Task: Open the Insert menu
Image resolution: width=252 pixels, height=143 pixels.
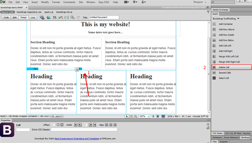Action: pyautogui.click(x=35, y=2)
